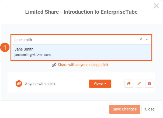Screen dimensions: 163x118
Task: Clear the jane smith search text
Action: 141,40
